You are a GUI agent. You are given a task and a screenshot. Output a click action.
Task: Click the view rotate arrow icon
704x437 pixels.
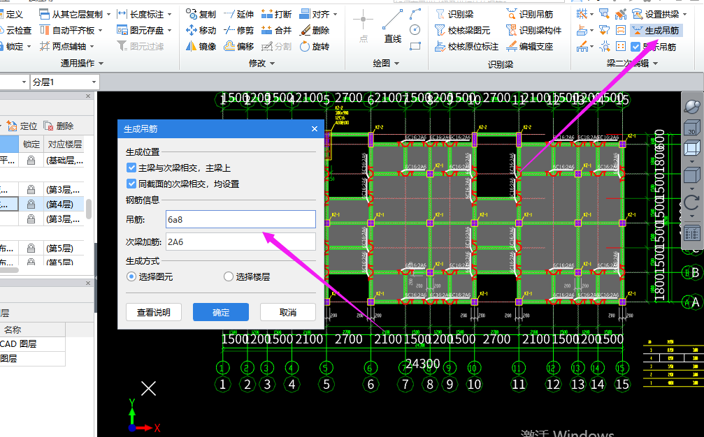tap(692, 202)
